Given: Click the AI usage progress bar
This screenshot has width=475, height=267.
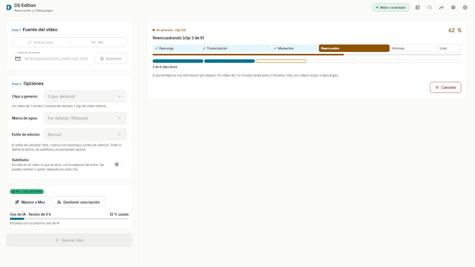Looking at the screenshot, I should pos(69,219).
